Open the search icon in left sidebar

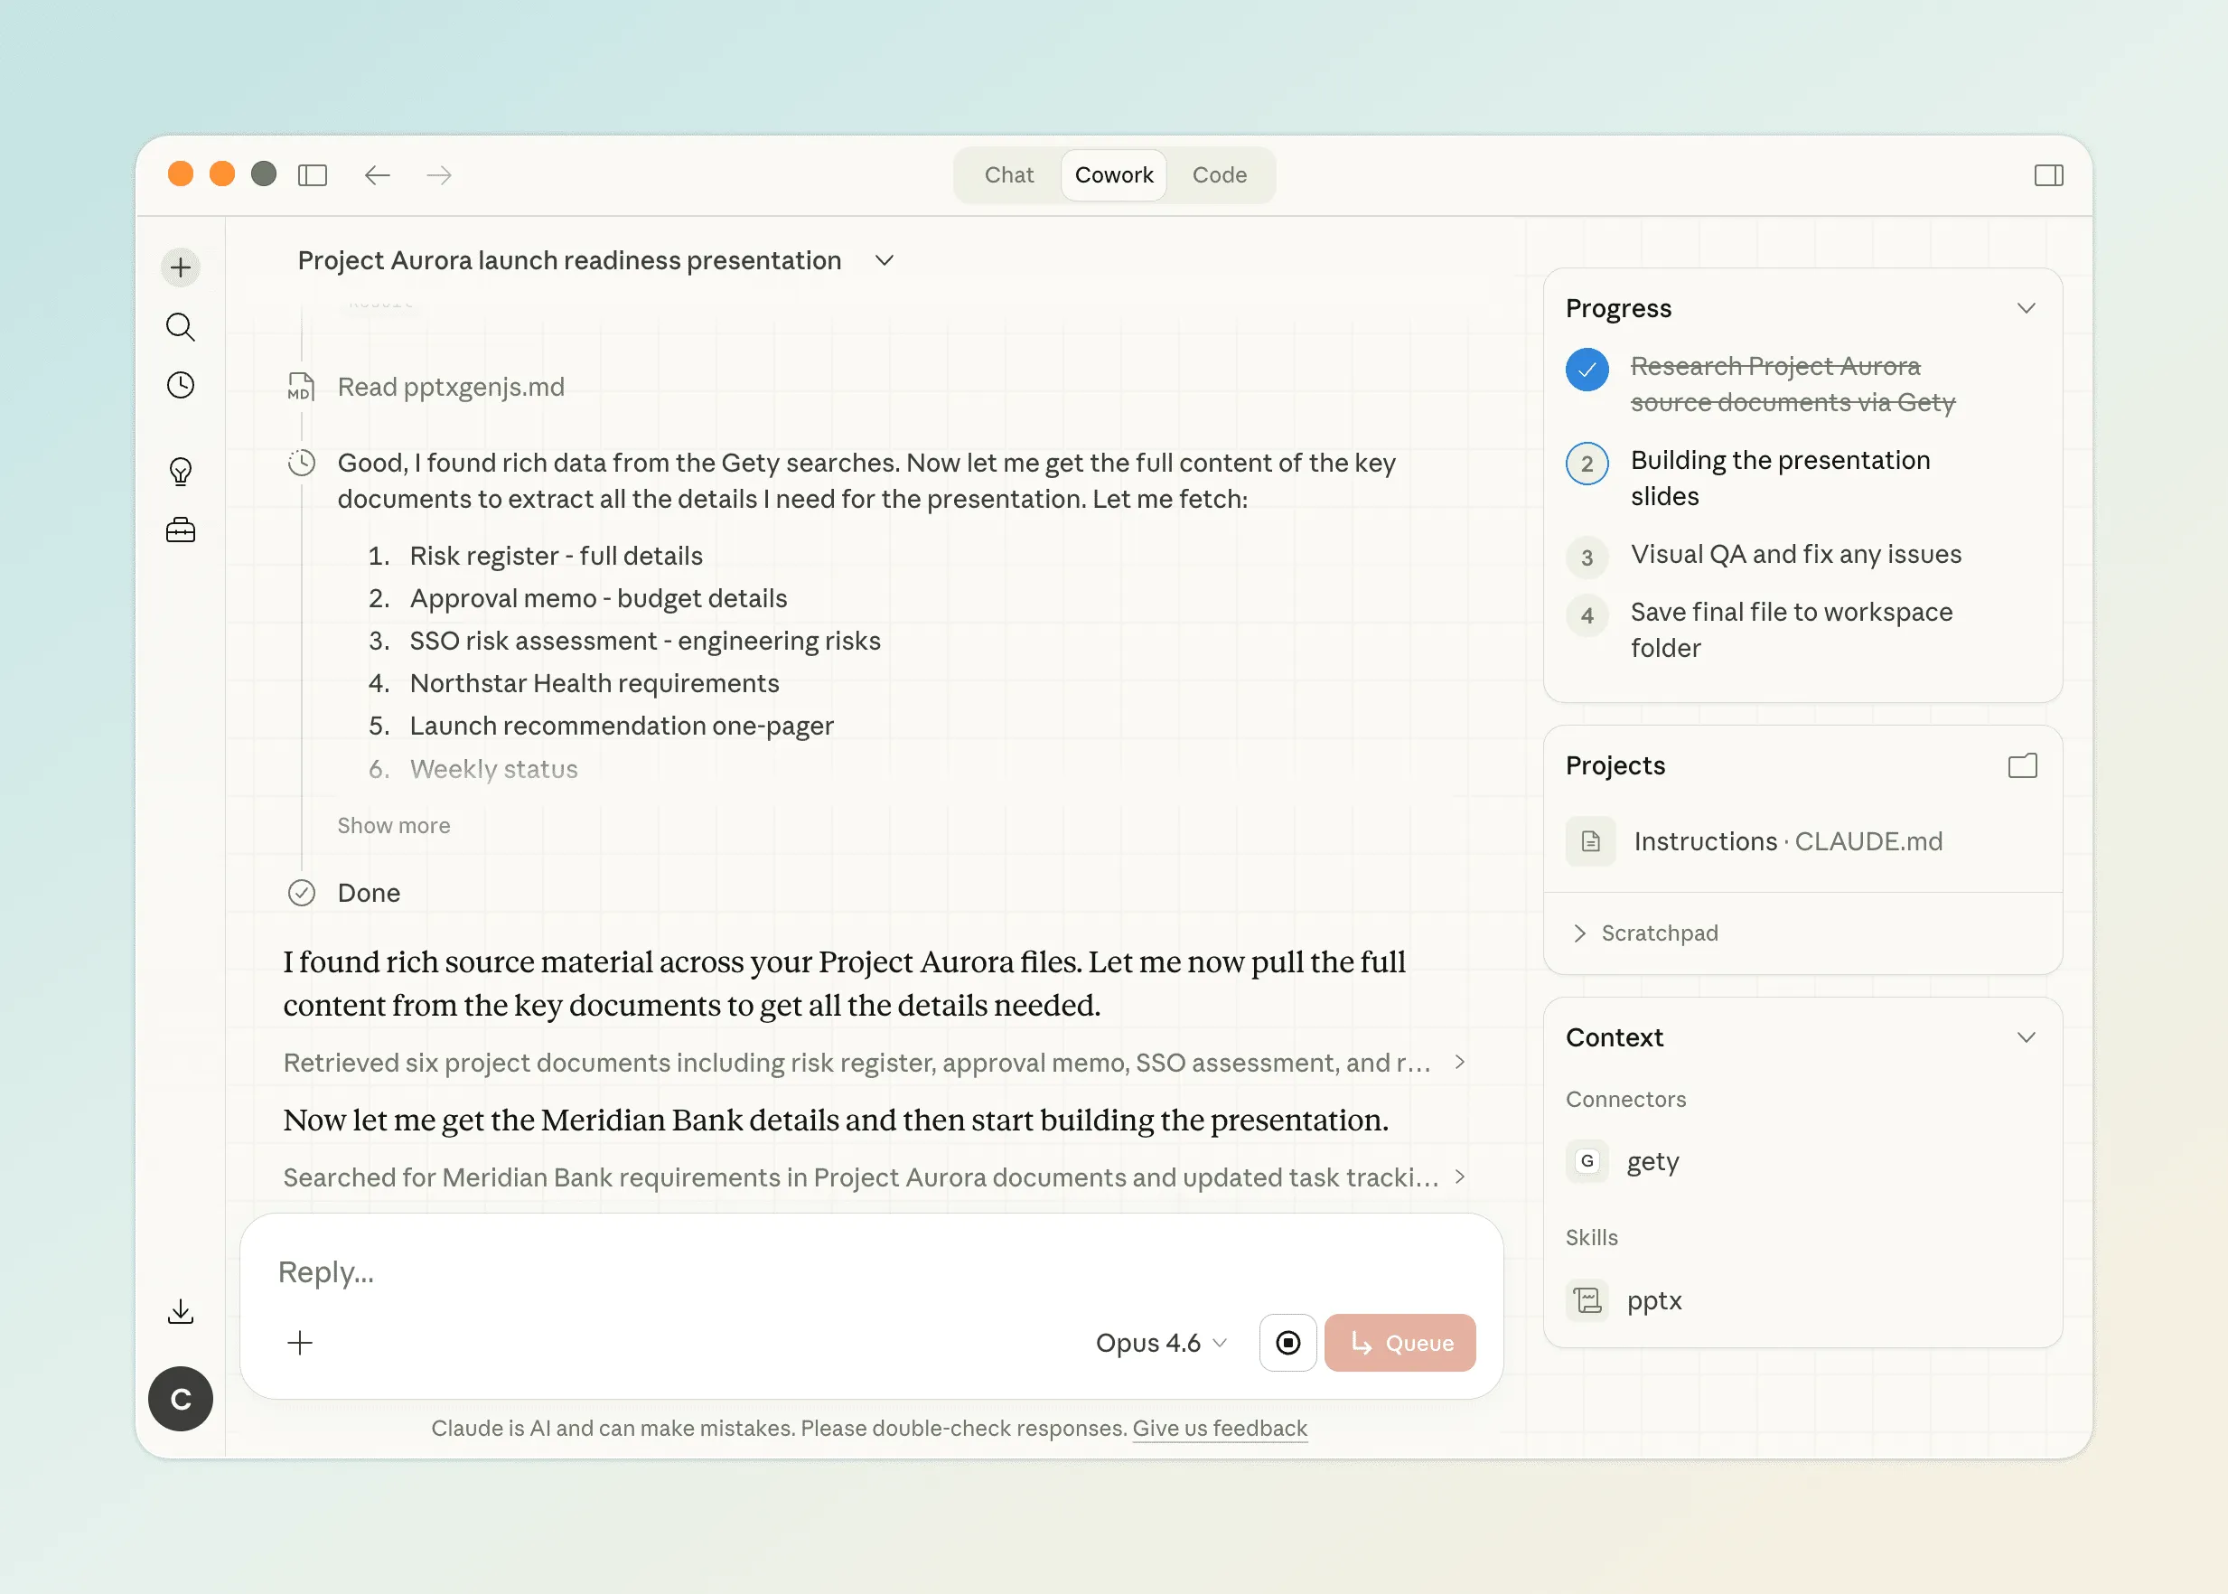181,327
